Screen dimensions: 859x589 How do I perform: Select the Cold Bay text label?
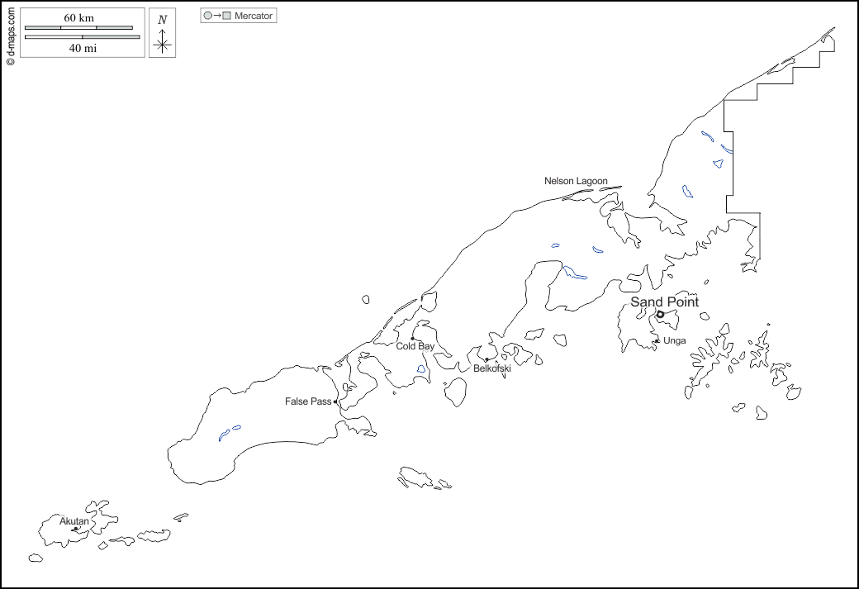click(x=415, y=347)
